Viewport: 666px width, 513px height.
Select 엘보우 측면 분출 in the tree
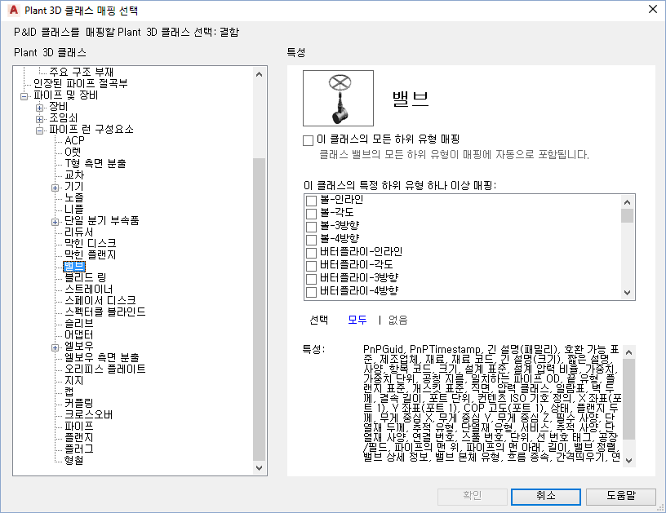pyautogui.click(x=101, y=358)
